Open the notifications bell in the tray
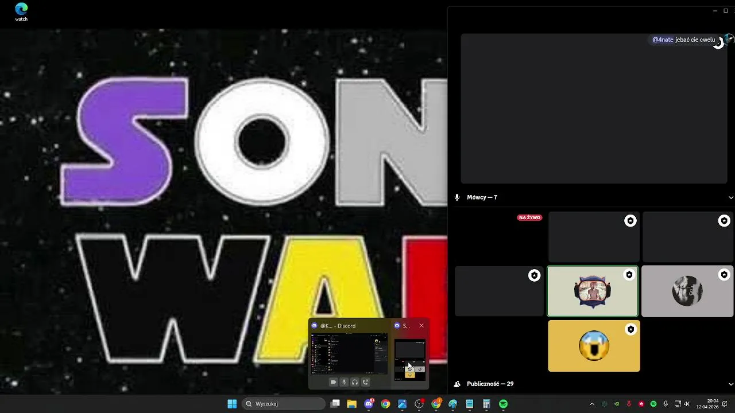 point(725,404)
